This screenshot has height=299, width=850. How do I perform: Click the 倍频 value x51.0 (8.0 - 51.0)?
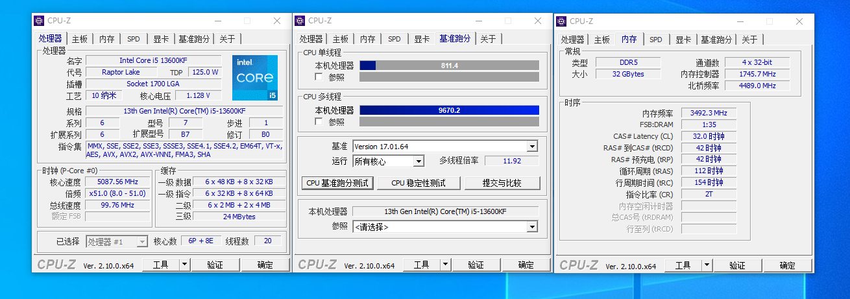118,194
